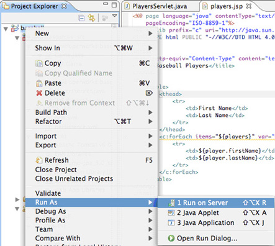
Task: Choose Refresh from the context menu
Action: pyautogui.click(x=91, y=160)
